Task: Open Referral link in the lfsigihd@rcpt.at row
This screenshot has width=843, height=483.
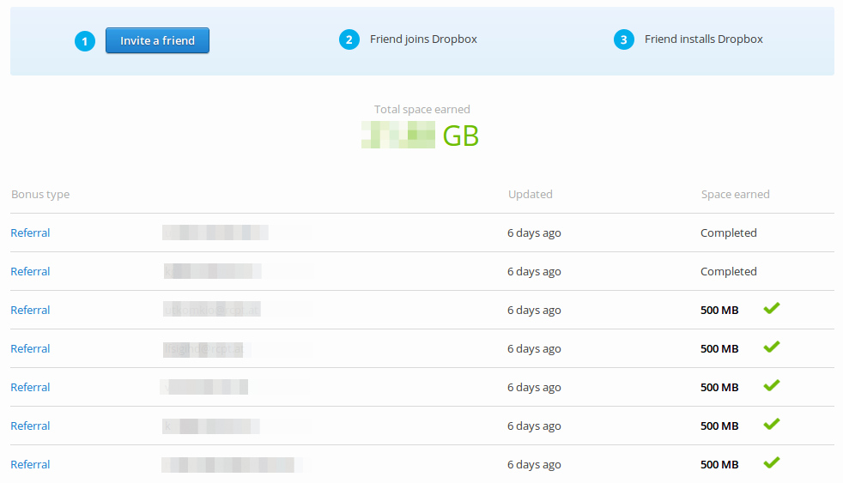Action: pos(30,348)
